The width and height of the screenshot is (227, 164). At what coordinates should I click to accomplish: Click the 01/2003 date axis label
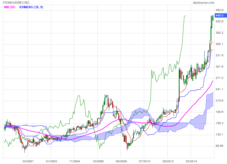click(x=51, y=161)
